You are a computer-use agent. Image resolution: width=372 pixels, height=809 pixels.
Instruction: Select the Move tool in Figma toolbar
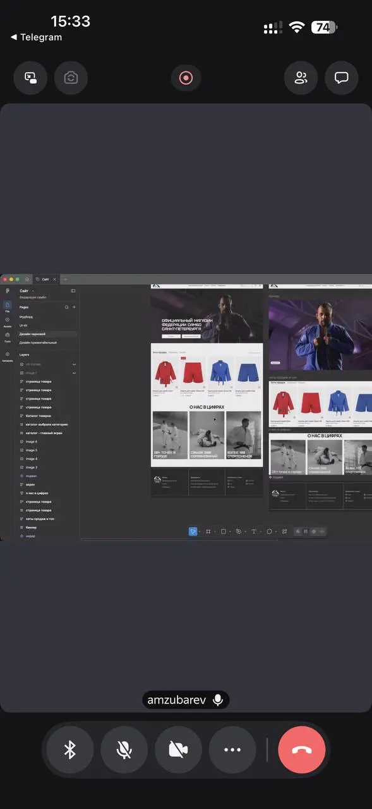coord(193,532)
